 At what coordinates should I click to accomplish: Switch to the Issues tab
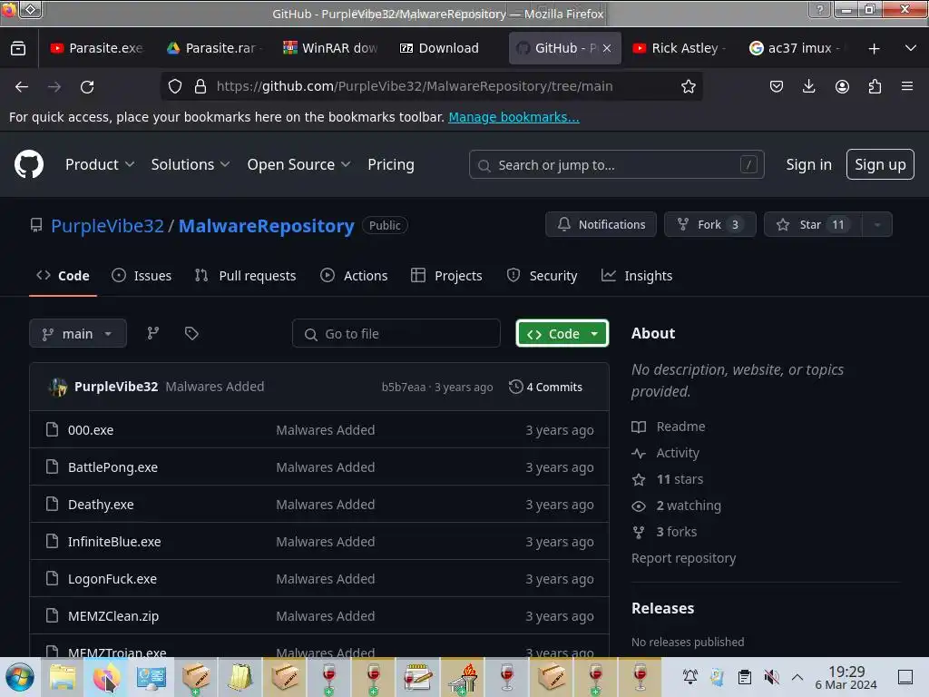[142, 276]
